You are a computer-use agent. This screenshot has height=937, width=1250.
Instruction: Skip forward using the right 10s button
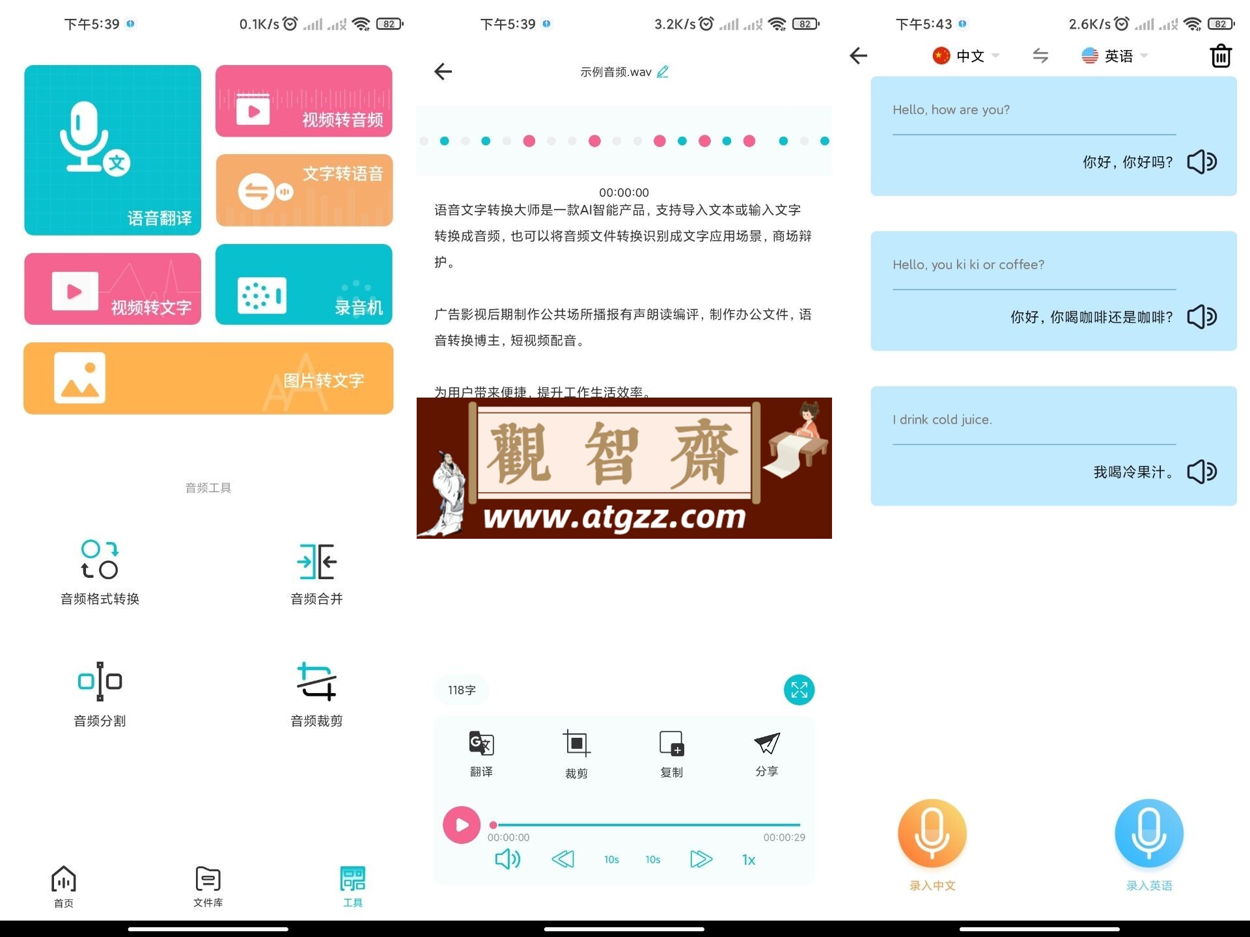pyautogui.click(x=653, y=860)
